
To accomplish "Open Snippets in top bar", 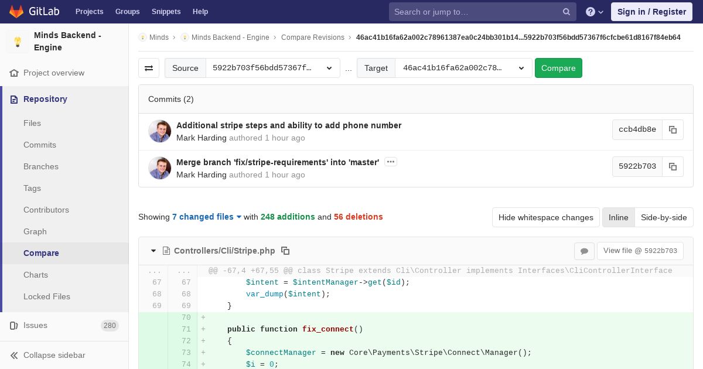I will (166, 12).
